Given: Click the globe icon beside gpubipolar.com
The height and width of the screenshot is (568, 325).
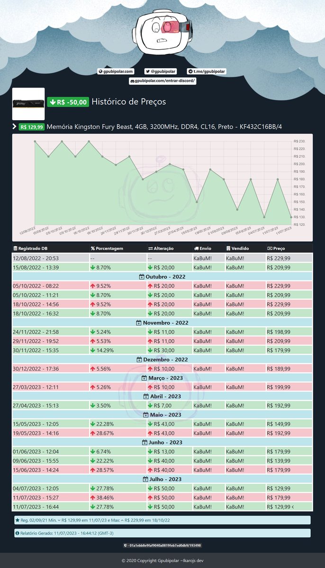Looking at the screenshot, I should click(x=100, y=71).
